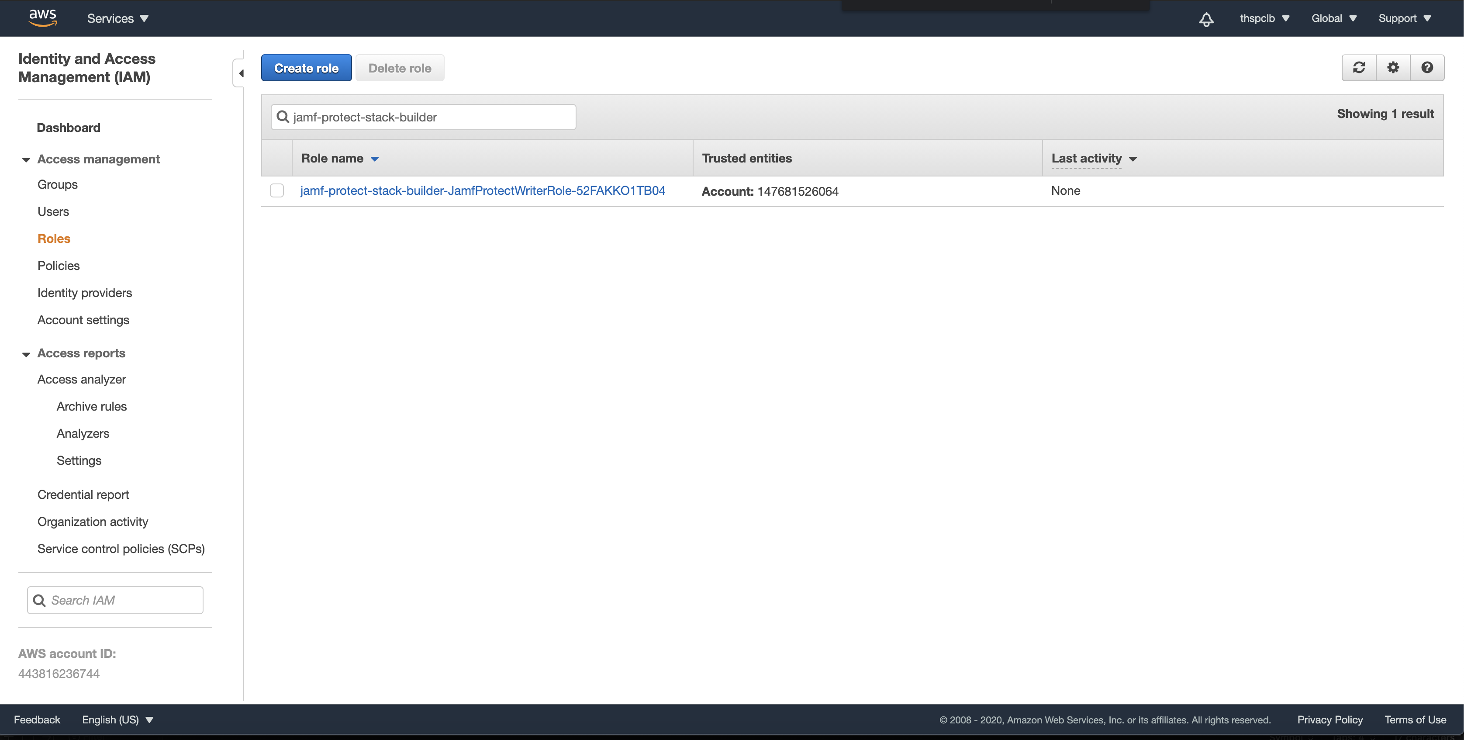Image resolution: width=1464 pixels, height=740 pixels.
Task: Refresh the roles list
Action: (1359, 68)
